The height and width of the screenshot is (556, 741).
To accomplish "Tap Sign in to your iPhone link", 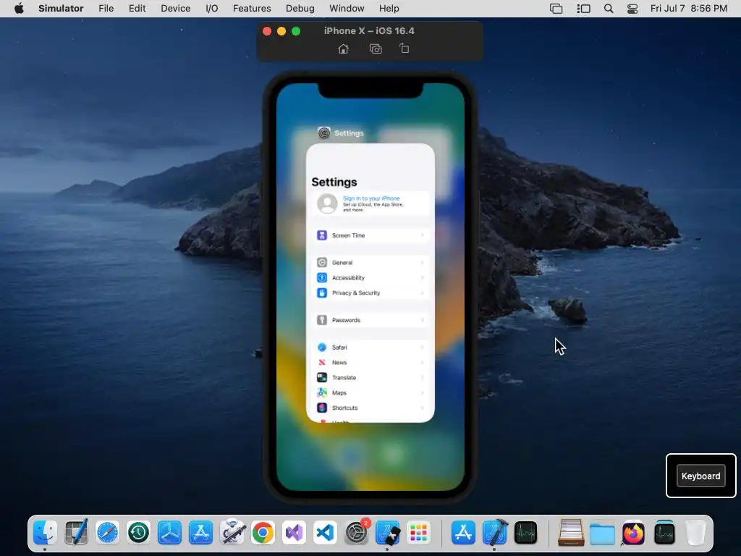I will coord(371,198).
